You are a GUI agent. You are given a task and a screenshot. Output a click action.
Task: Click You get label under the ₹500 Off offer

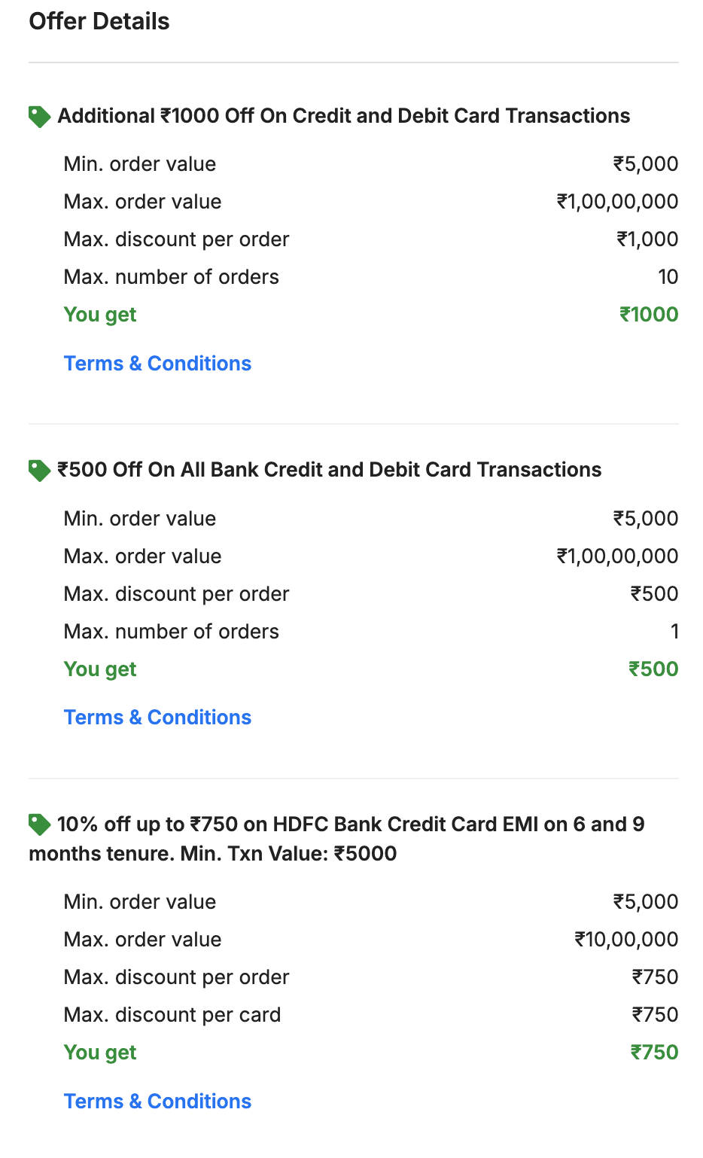pyautogui.click(x=100, y=669)
